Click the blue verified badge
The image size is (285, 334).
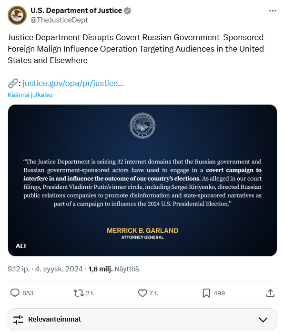[127, 11]
